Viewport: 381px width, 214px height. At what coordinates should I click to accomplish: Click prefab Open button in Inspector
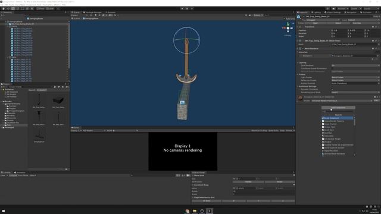coord(316,23)
